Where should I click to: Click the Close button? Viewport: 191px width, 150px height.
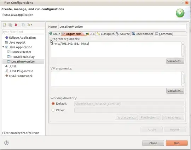point(153,143)
